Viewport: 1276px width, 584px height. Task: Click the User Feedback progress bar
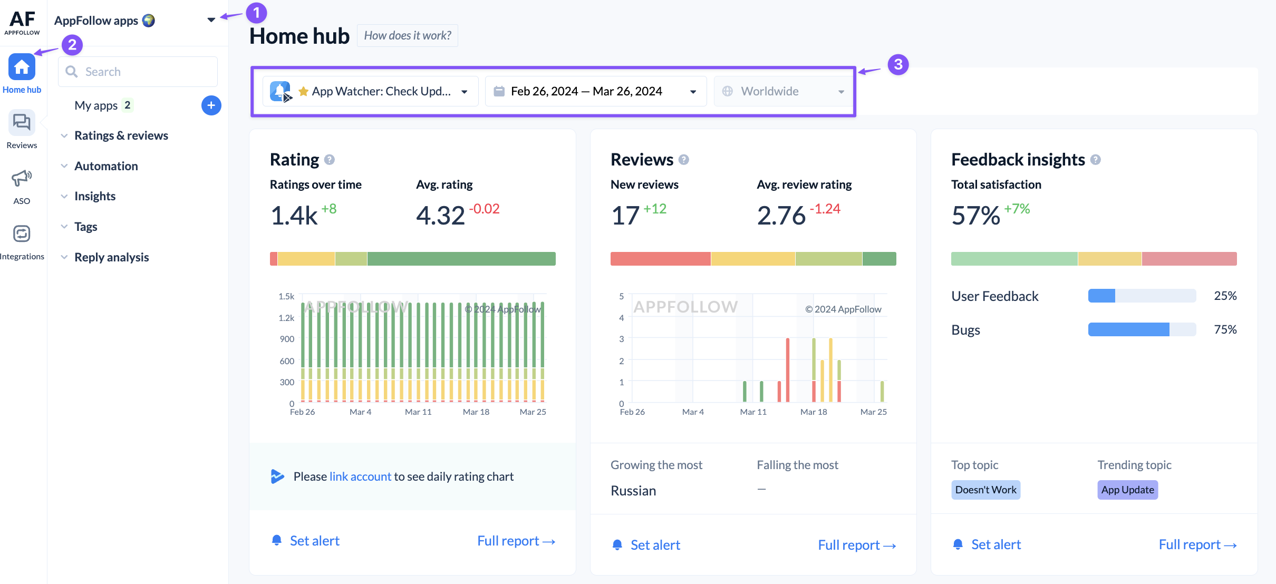[x=1142, y=296]
